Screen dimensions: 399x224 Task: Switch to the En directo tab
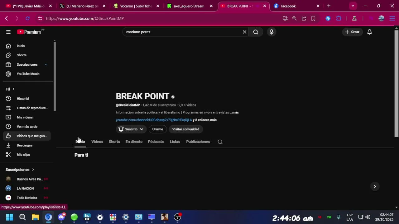click(x=134, y=142)
